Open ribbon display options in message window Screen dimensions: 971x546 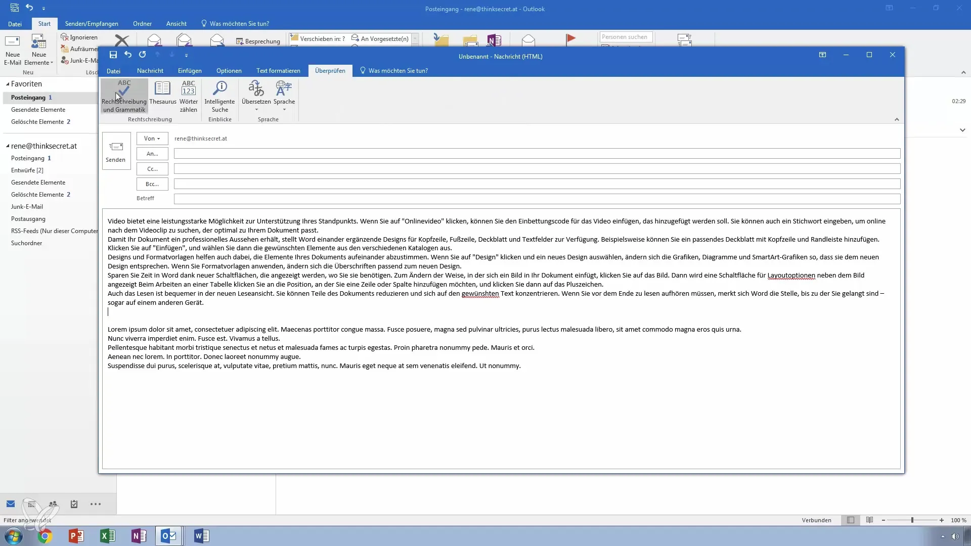click(x=823, y=55)
